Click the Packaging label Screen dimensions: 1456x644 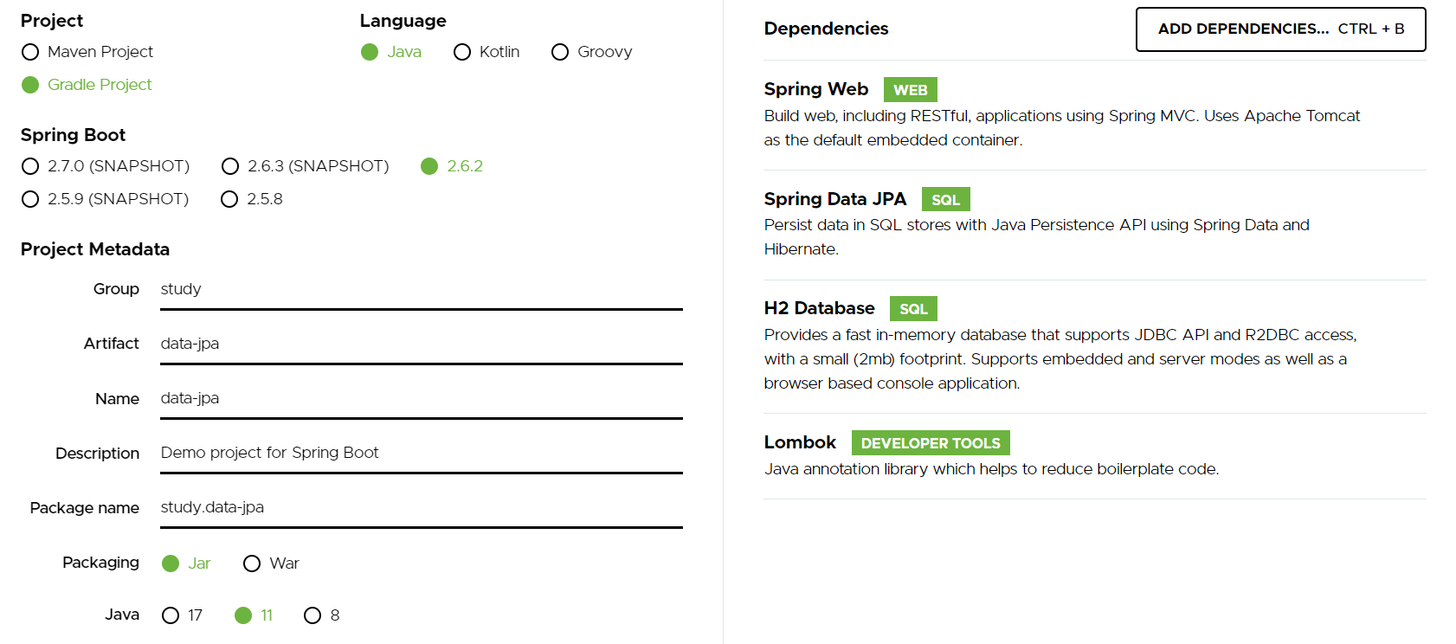coord(100,563)
